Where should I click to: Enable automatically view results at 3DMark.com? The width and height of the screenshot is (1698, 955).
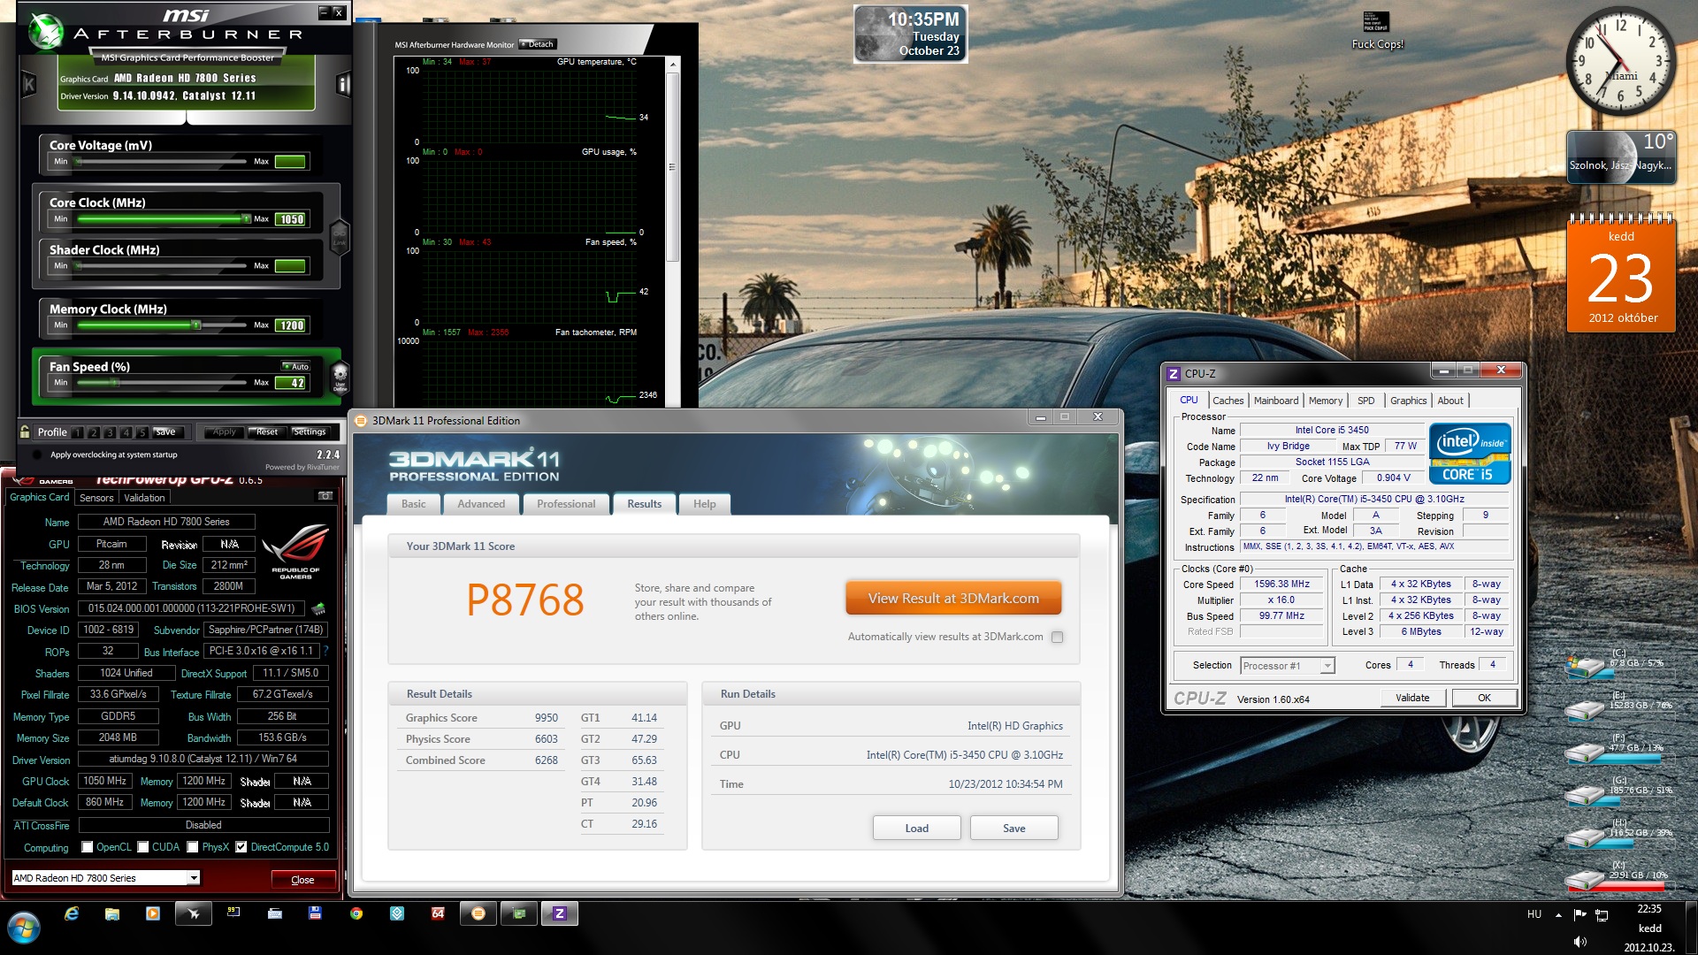coord(1058,637)
